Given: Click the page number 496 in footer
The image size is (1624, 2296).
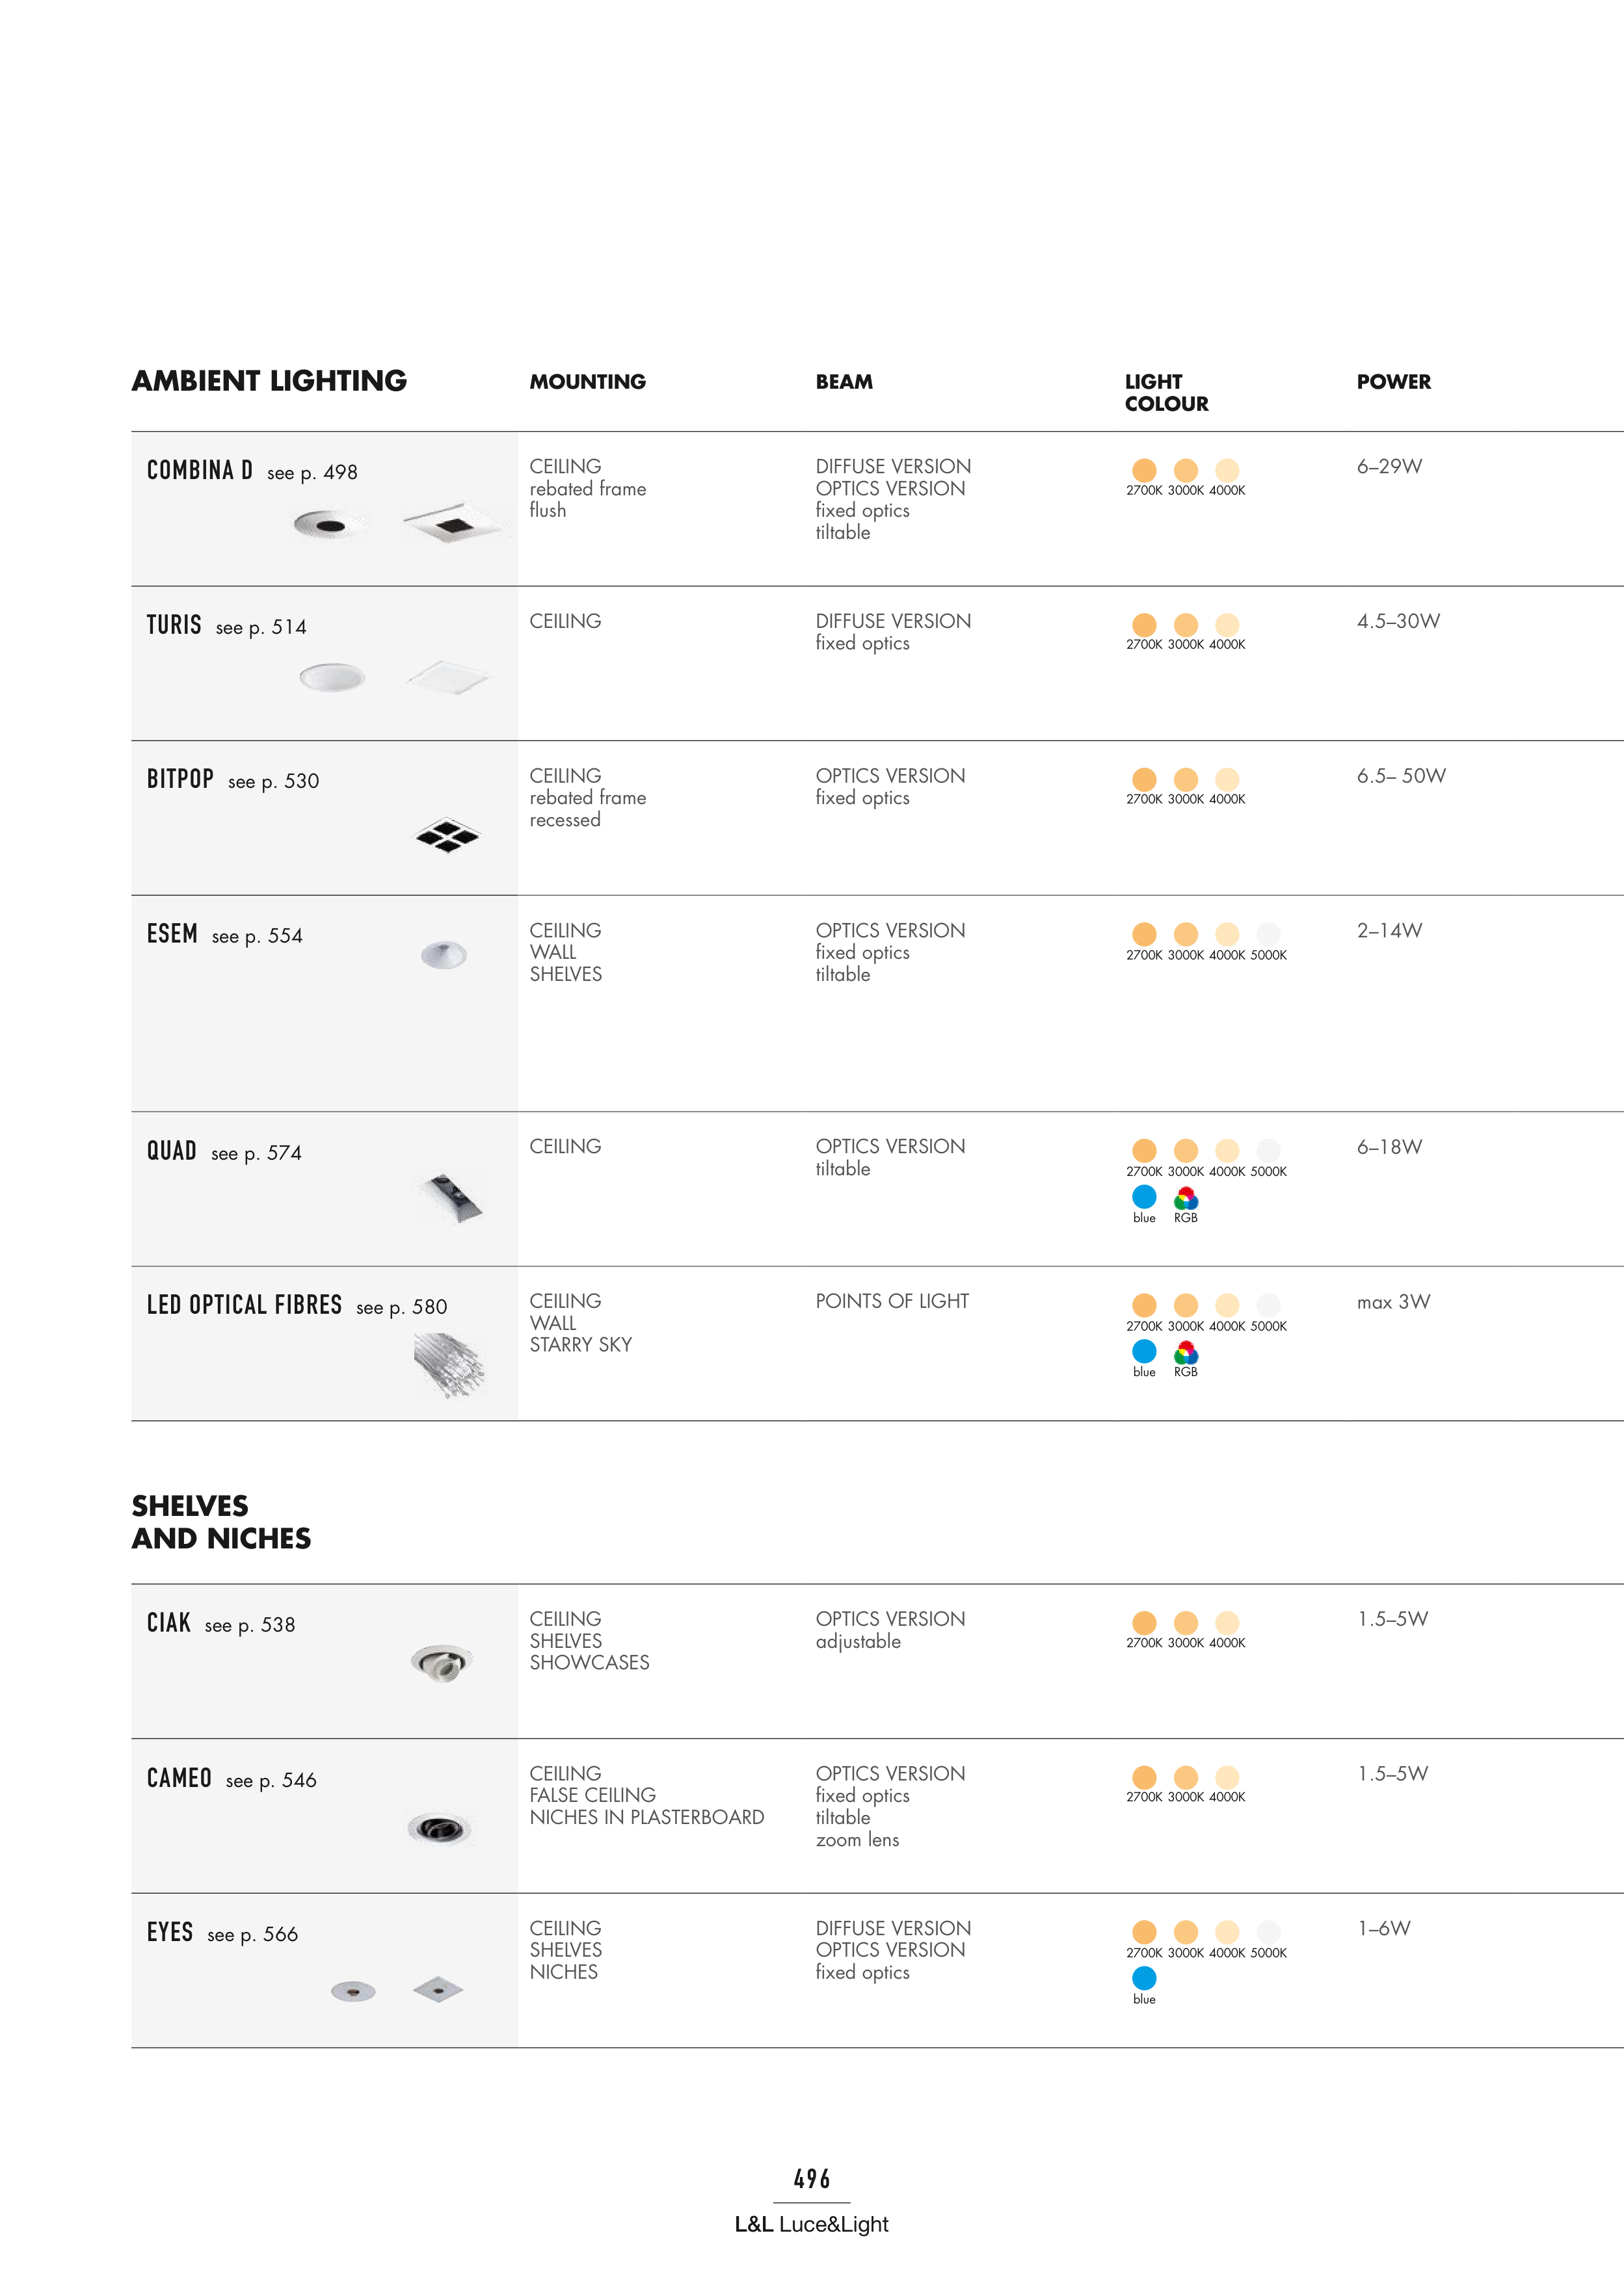Looking at the screenshot, I should click(x=812, y=2179).
